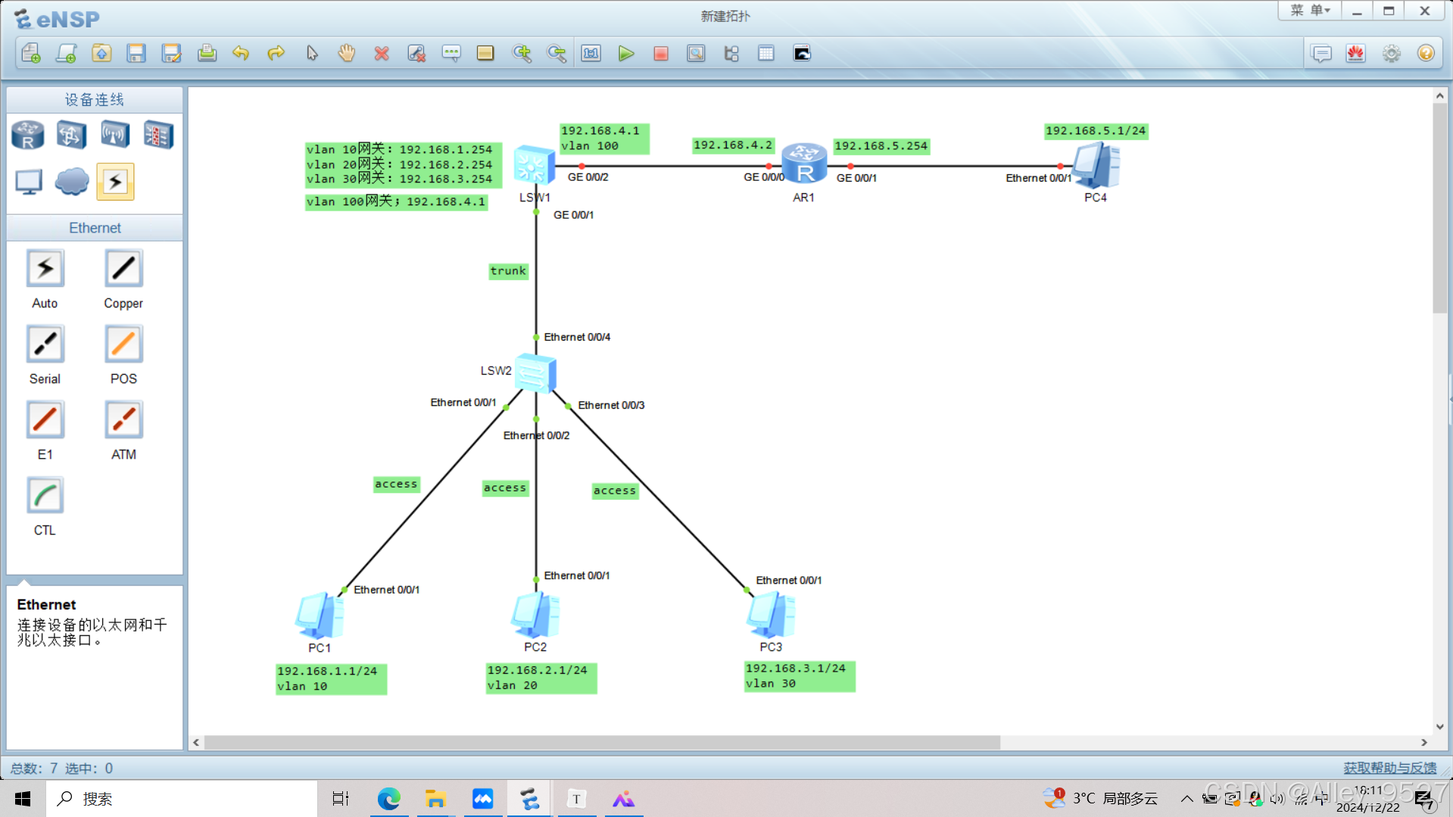Viewport: 1453px width, 817px height.
Task: Click the Zoom In magnifier icon
Action: [522, 53]
